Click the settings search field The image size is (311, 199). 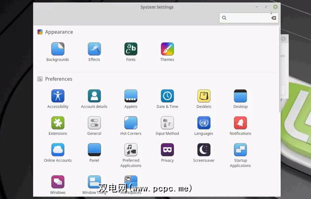click(249, 18)
